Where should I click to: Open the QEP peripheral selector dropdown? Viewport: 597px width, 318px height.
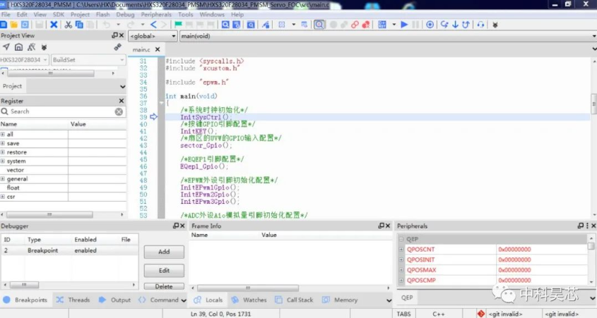pyautogui.click(x=592, y=298)
